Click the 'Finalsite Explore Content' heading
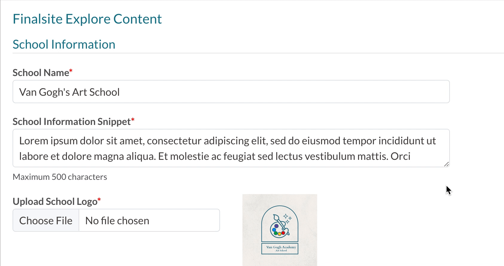Viewport: 504px width, 266px height. (x=87, y=19)
